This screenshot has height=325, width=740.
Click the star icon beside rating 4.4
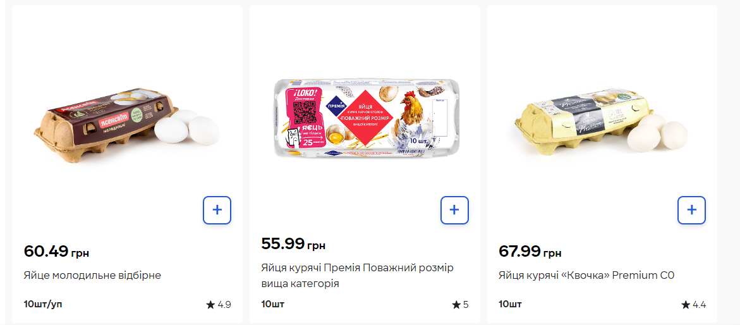[x=686, y=305]
